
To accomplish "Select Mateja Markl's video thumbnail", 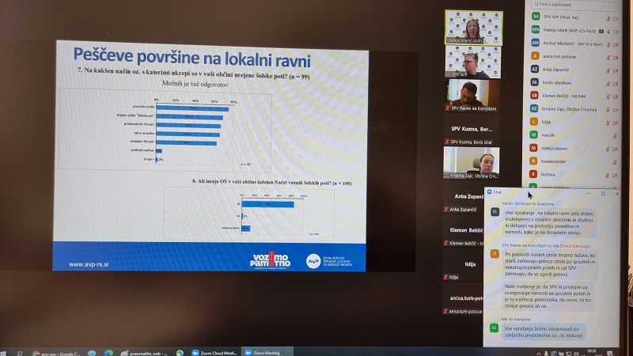I will [x=473, y=26].
